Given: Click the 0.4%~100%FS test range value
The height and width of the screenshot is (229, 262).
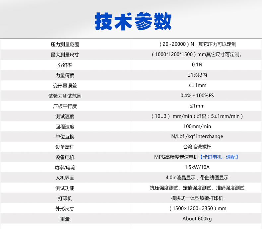Looking at the screenshot, I should [197, 96].
